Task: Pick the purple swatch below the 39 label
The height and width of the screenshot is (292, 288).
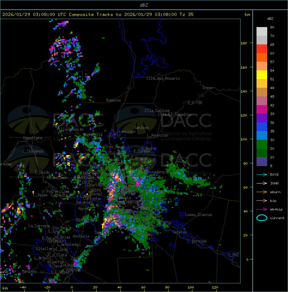Action: (x=262, y=118)
